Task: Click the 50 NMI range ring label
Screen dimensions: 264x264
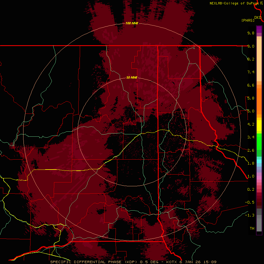Action: (132, 78)
